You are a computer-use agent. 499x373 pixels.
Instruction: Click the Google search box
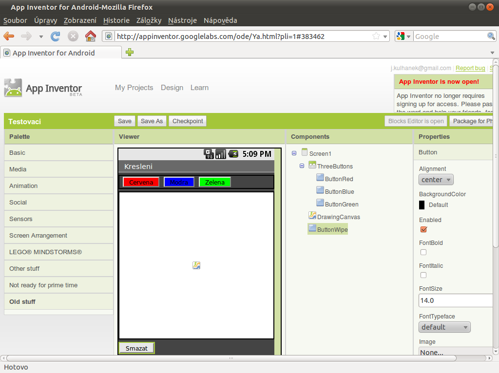(450, 36)
